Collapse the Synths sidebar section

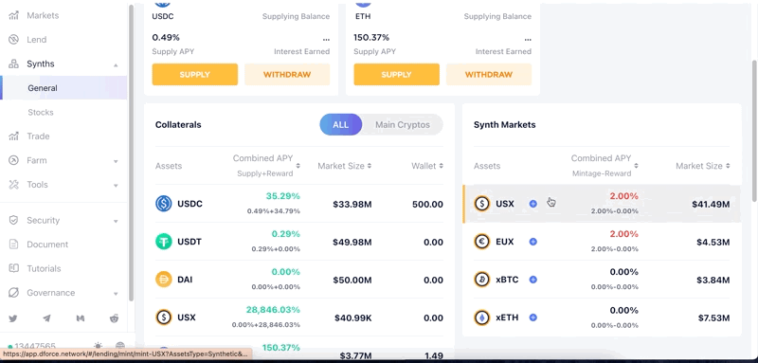point(116,64)
